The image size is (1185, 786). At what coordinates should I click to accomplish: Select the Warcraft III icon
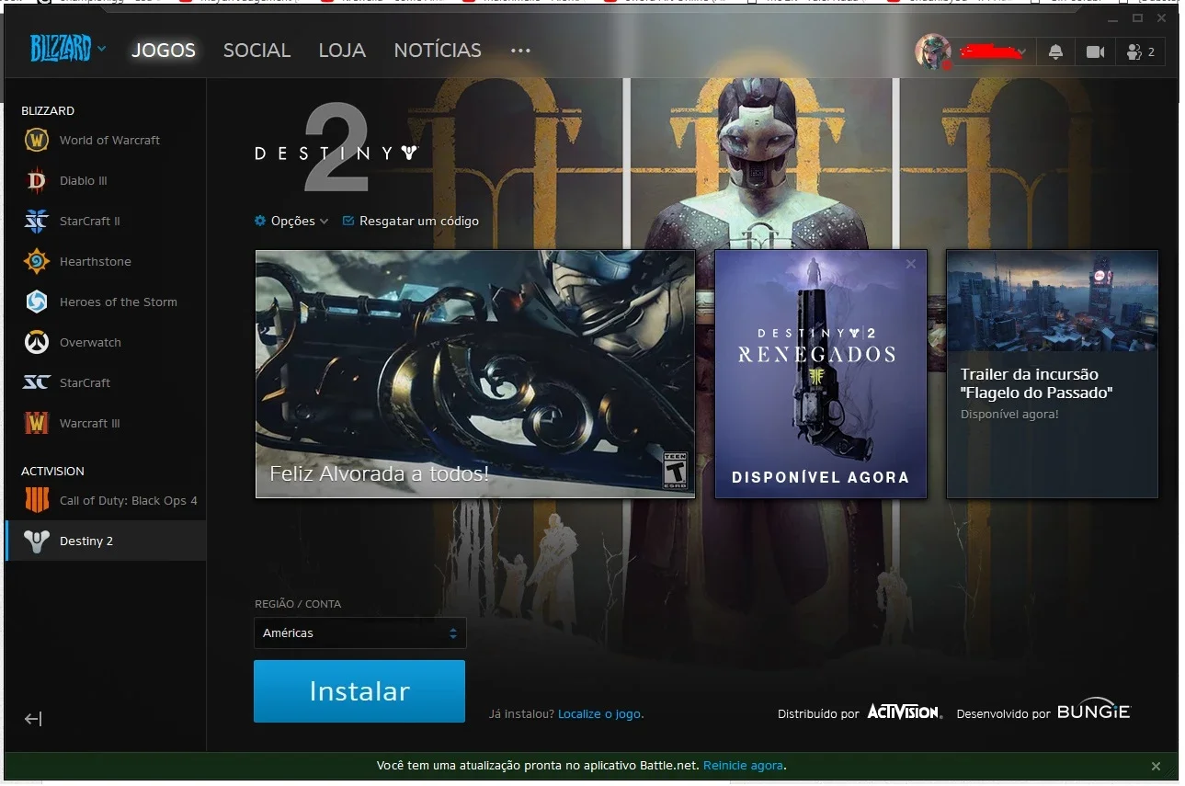coord(36,424)
